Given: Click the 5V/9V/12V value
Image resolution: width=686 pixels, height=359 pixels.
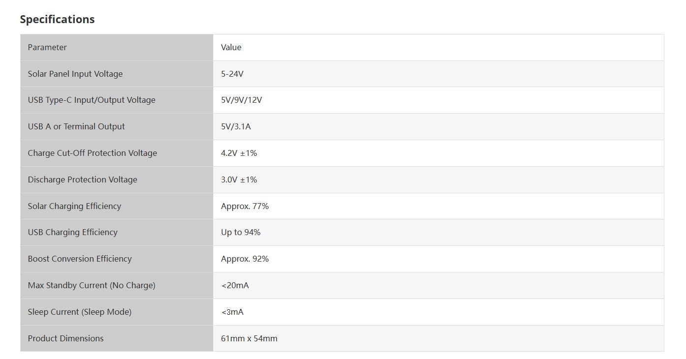Looking at the screenshot, I should [x=241, y=100].
